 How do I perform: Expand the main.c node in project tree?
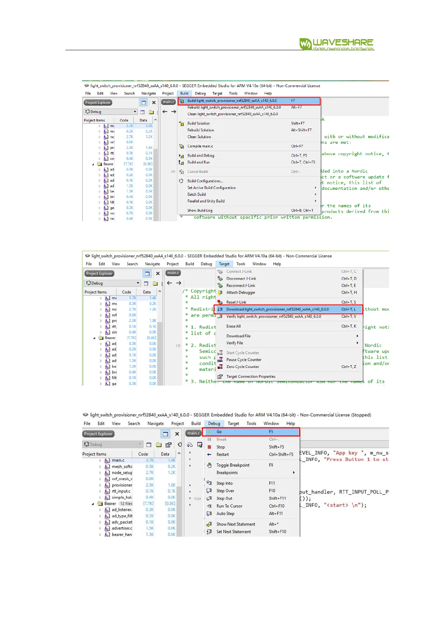pos(100,461)
